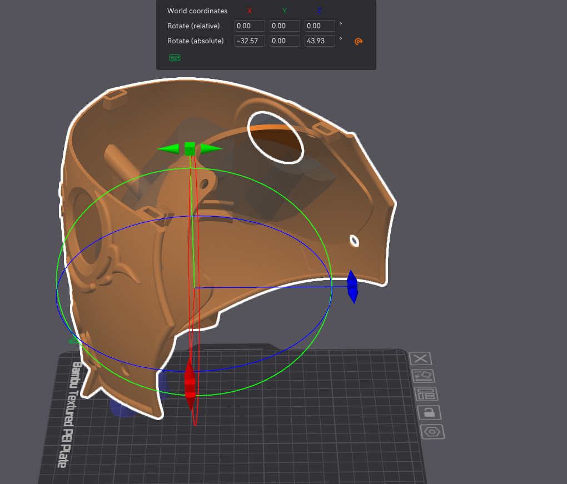Click the remove plate X icon
This screenshot has height=484, width=567.
coord(421,359)
